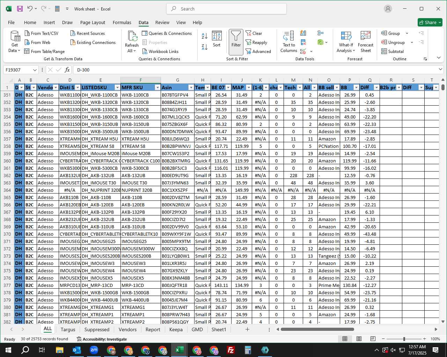447x357 pixels.
Task: Click the Get Data icon
Action: pos(15,41)
